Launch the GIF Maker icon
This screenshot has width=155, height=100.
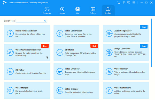60,53
